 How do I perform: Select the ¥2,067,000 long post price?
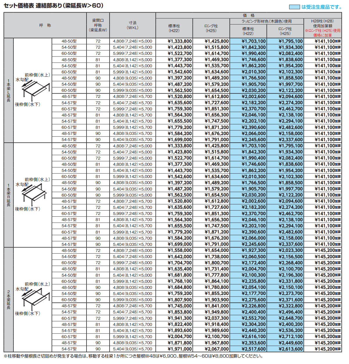(x=216, y=349)
